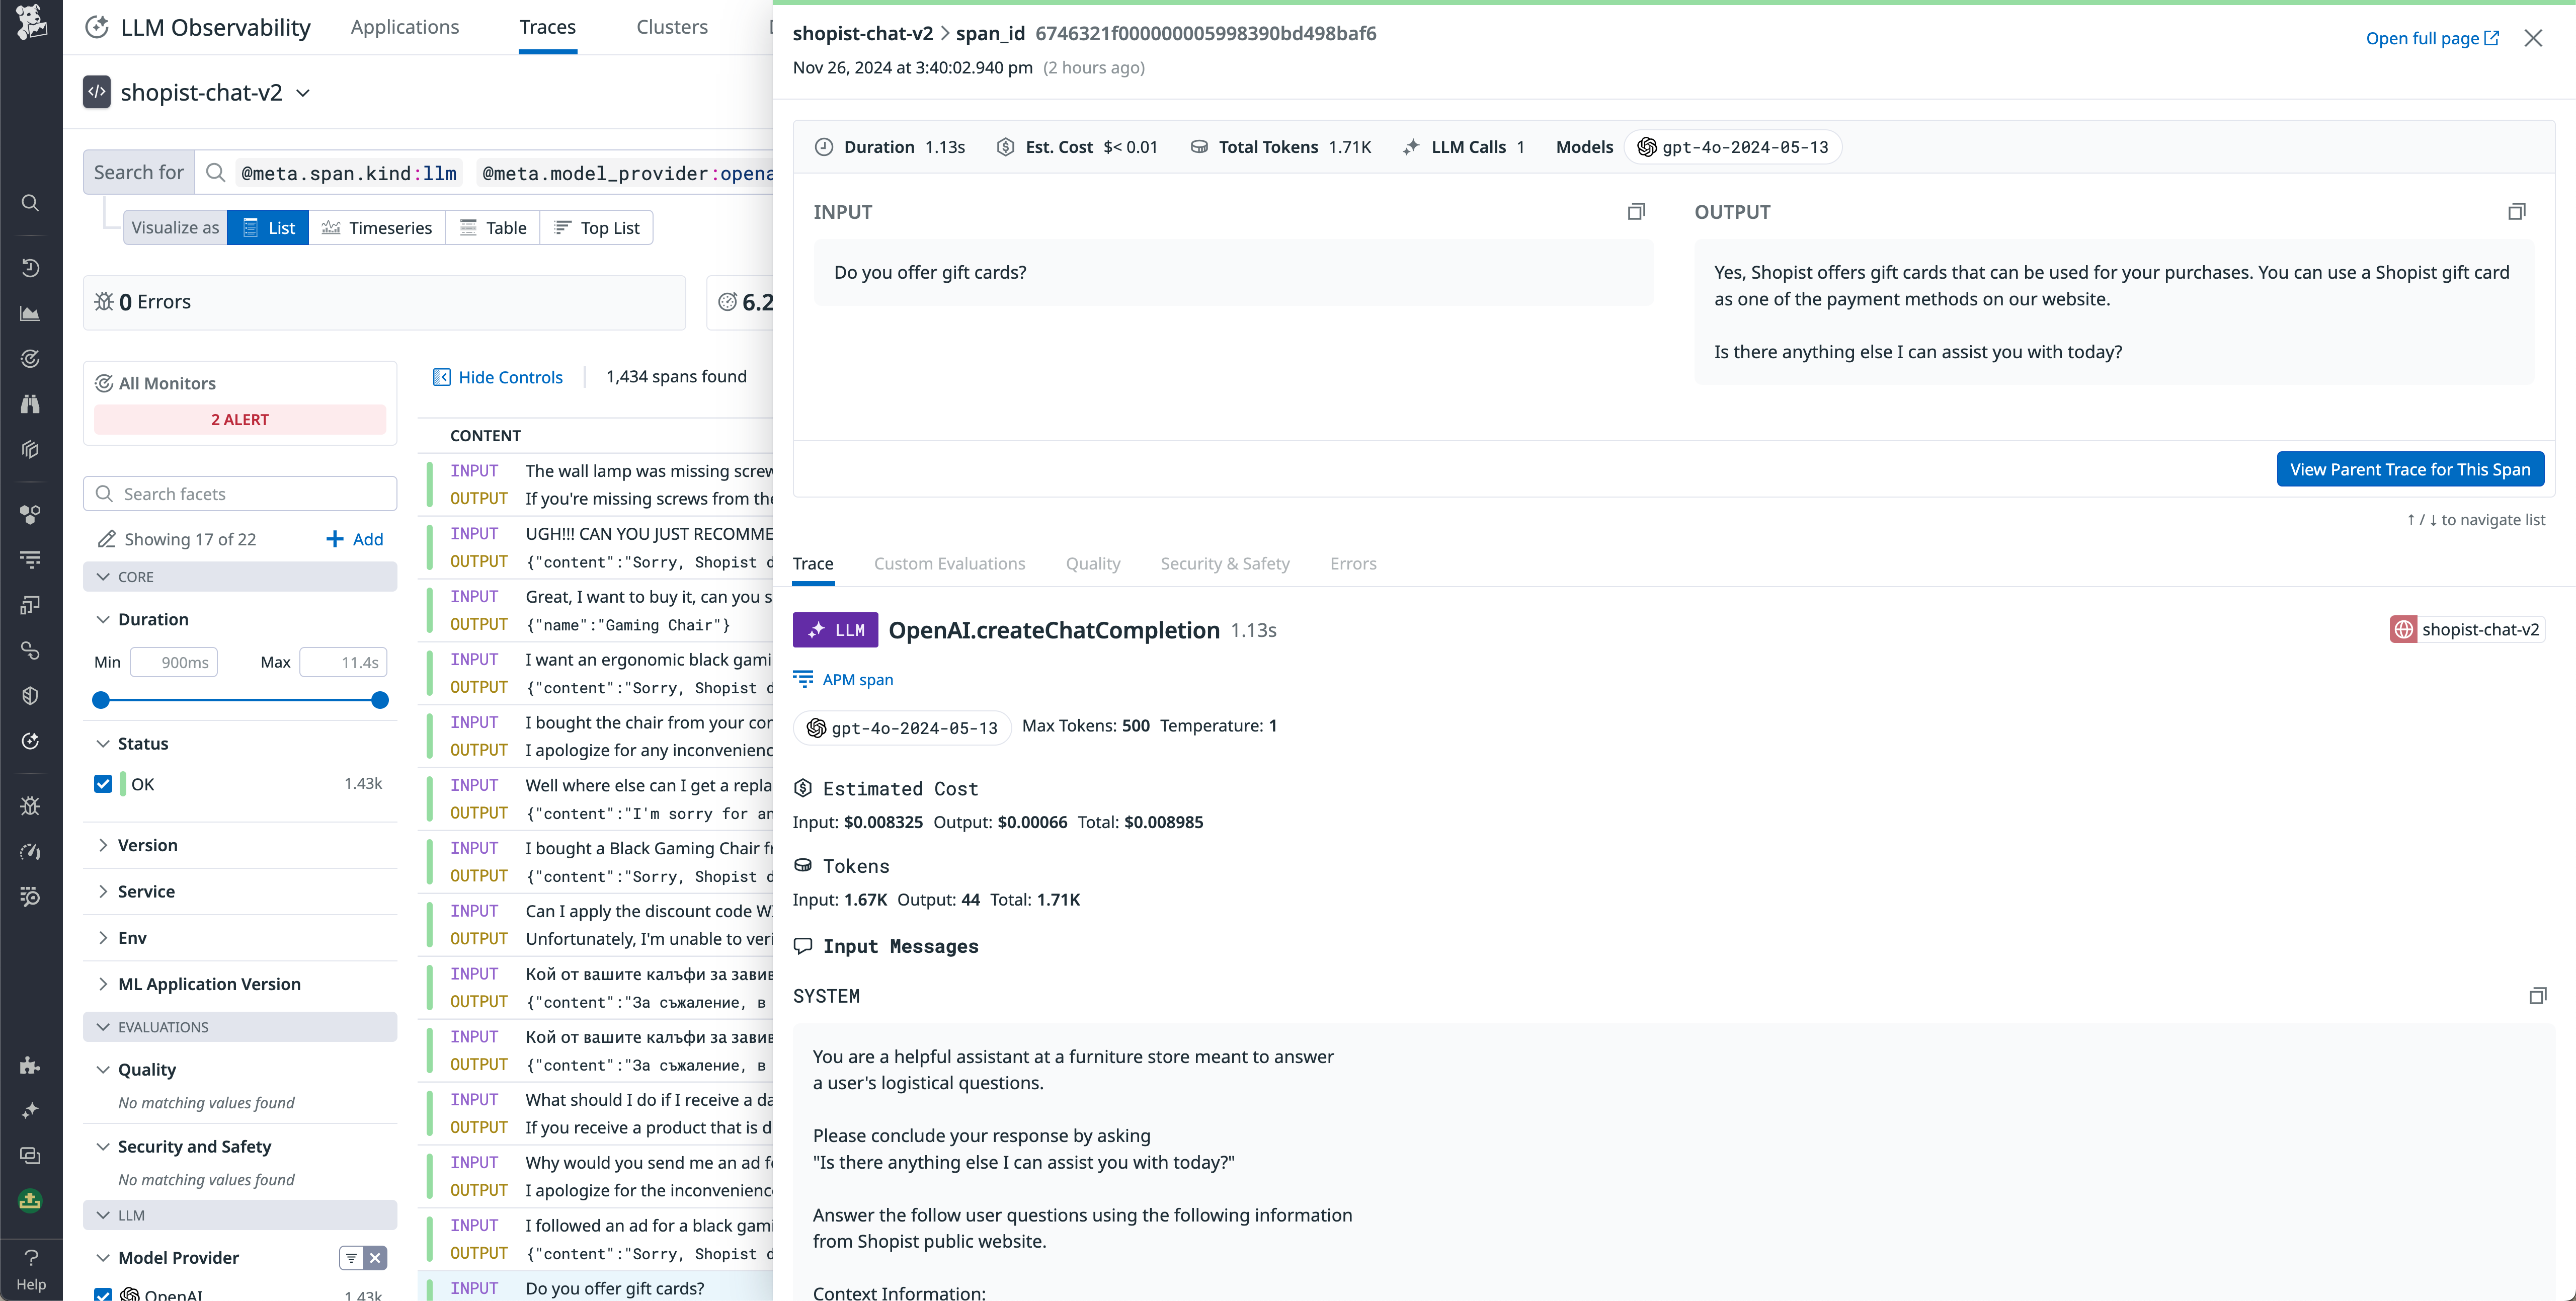Select the bug-shaped Error Tracking icon
The image size is (2576, 1301).
(29, 806)
